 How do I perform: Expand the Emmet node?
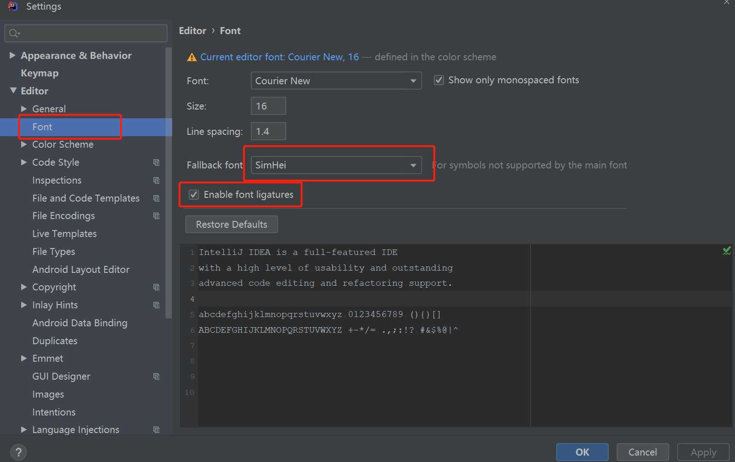(24, 358)
